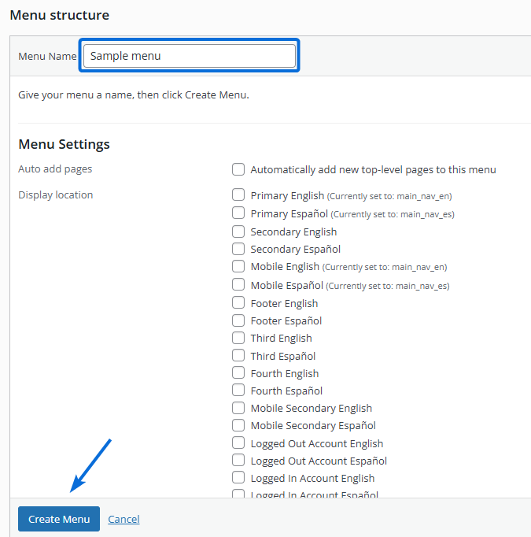Viewport: 531px width, 537px height.
Task: Click the Menu Name text field
Action: tap(189, 56)
